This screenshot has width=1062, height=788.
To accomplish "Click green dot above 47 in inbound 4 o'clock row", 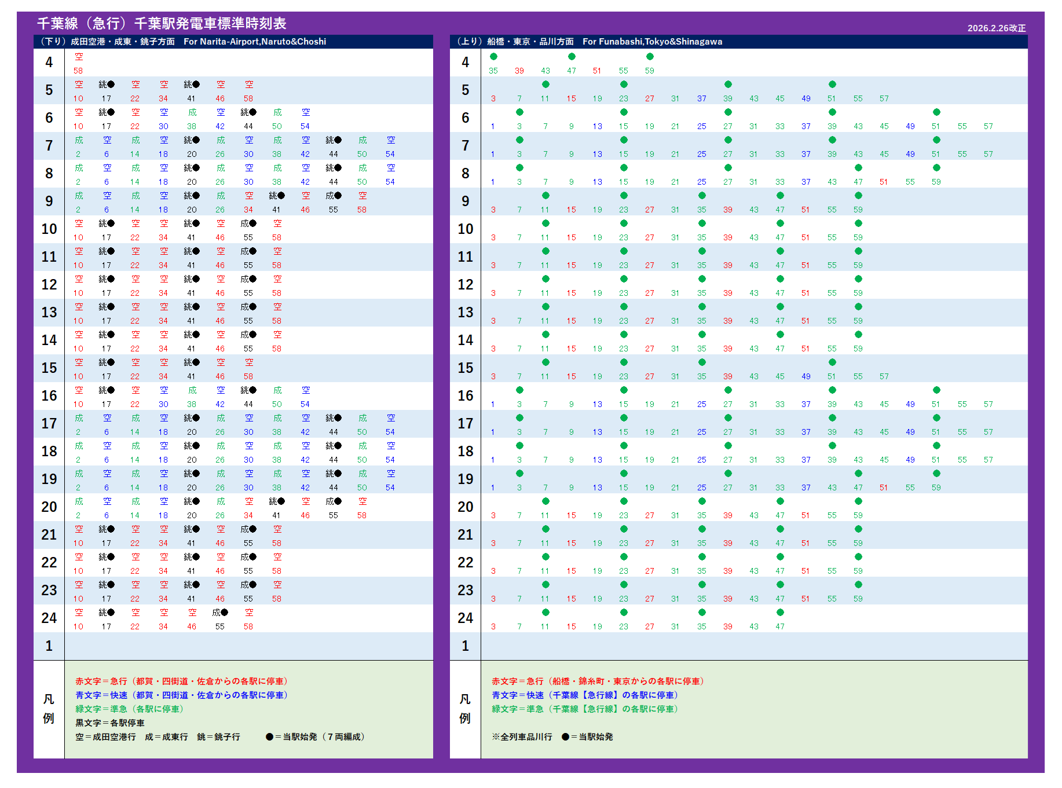I will pos(572,57).
